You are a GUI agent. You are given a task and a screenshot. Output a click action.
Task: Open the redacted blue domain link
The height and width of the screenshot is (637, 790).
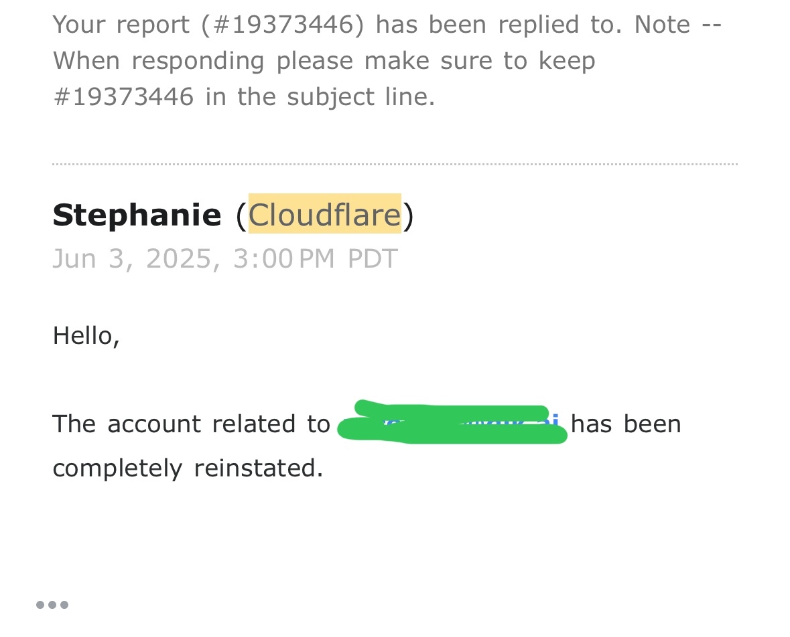pos(551,422)
